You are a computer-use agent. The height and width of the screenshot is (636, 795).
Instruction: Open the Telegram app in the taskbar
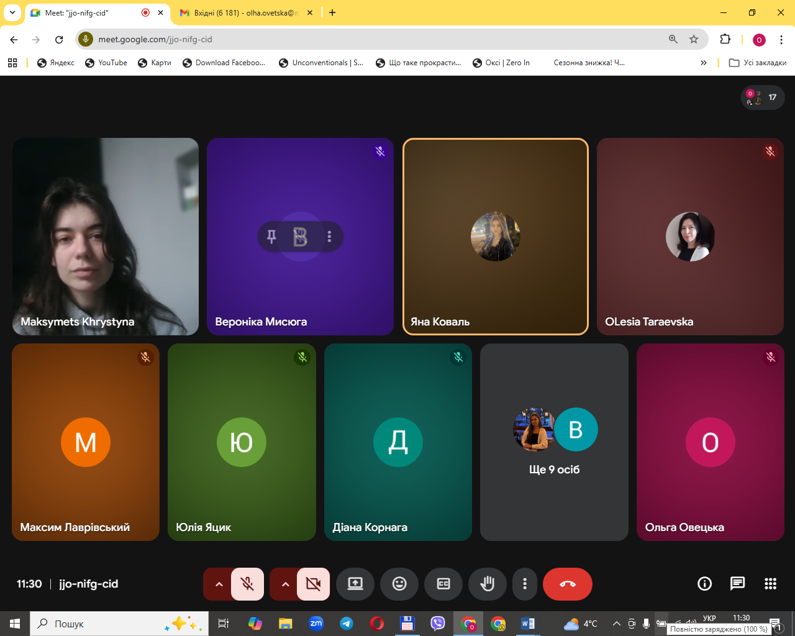[347, 624]
